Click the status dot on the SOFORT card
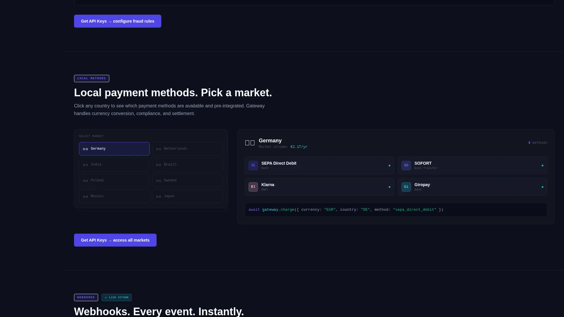The image size is (564, 317). [x=543, y=166]
